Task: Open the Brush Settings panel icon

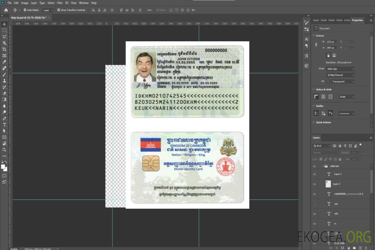Action: (x=306, y=23)
